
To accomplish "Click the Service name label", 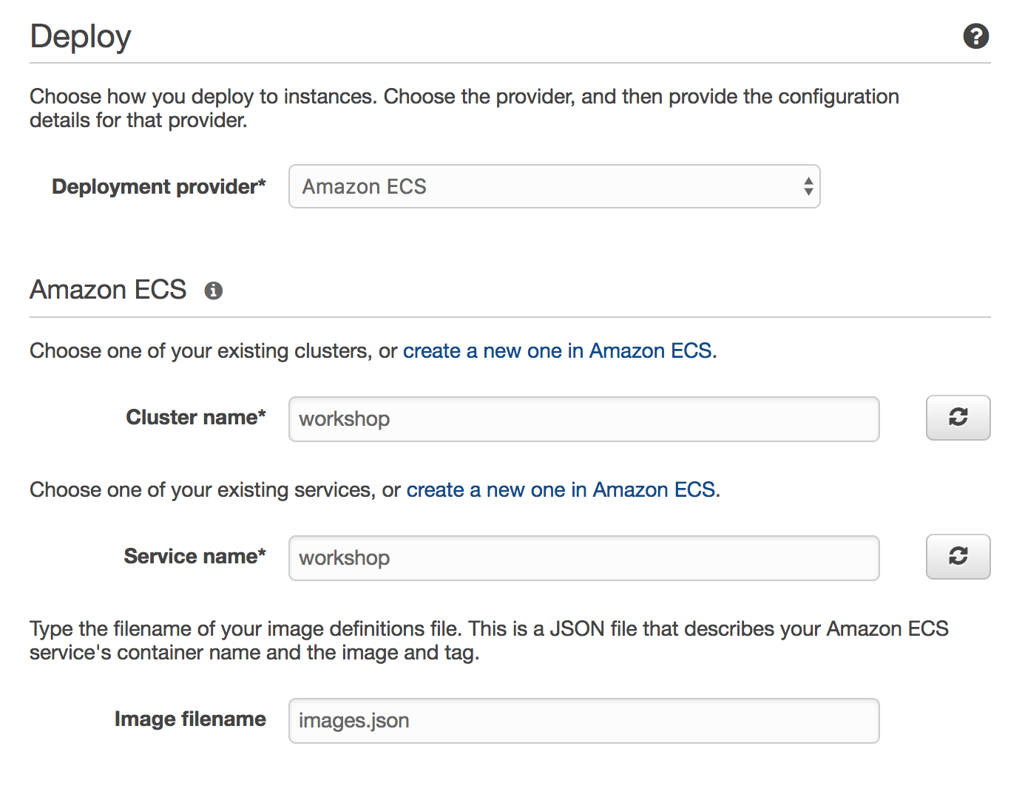I will (x=194, y=556).
